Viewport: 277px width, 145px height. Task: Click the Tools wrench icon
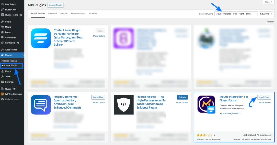pyautogui.click(x=2, y=77)
